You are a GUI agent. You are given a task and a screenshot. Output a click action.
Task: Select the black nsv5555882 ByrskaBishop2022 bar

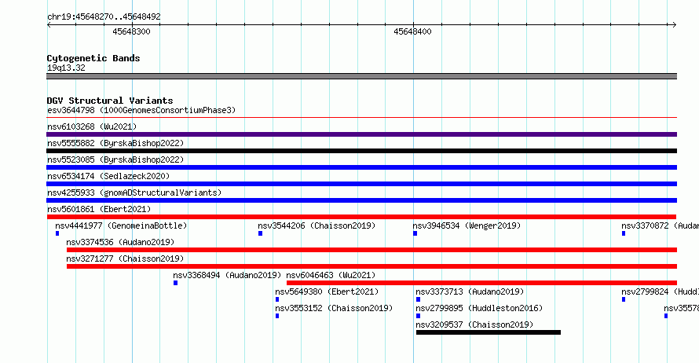pyautogui.click(x=361, y=151)
